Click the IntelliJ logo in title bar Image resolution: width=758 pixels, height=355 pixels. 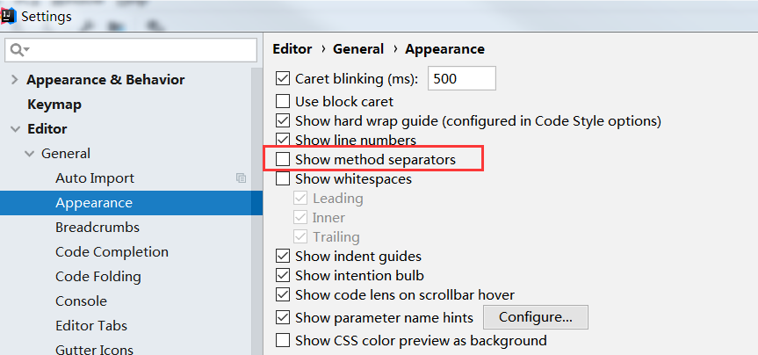10,16
